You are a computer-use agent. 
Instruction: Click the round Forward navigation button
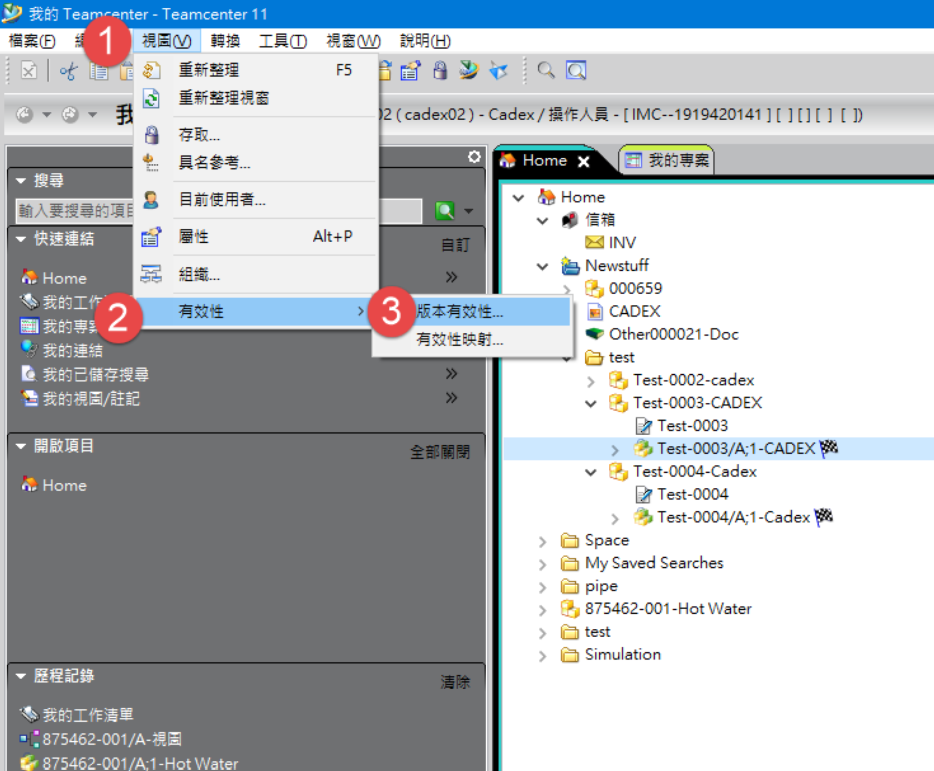pyautogui.click(x=70, y=115)
